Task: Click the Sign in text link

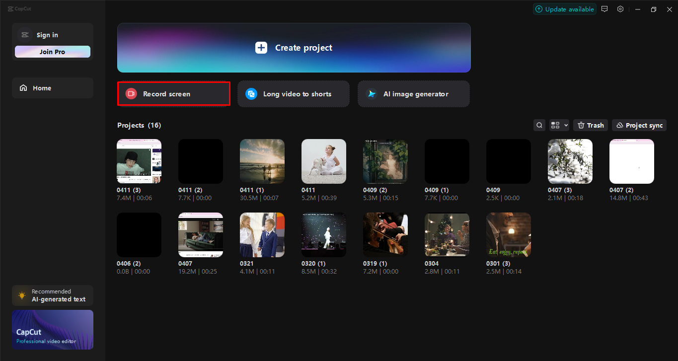Action: tap(47, 35)
